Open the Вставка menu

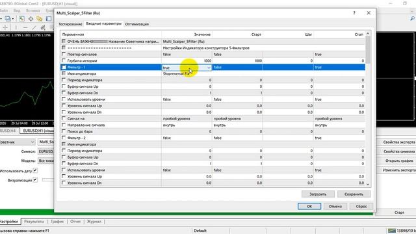33,10
